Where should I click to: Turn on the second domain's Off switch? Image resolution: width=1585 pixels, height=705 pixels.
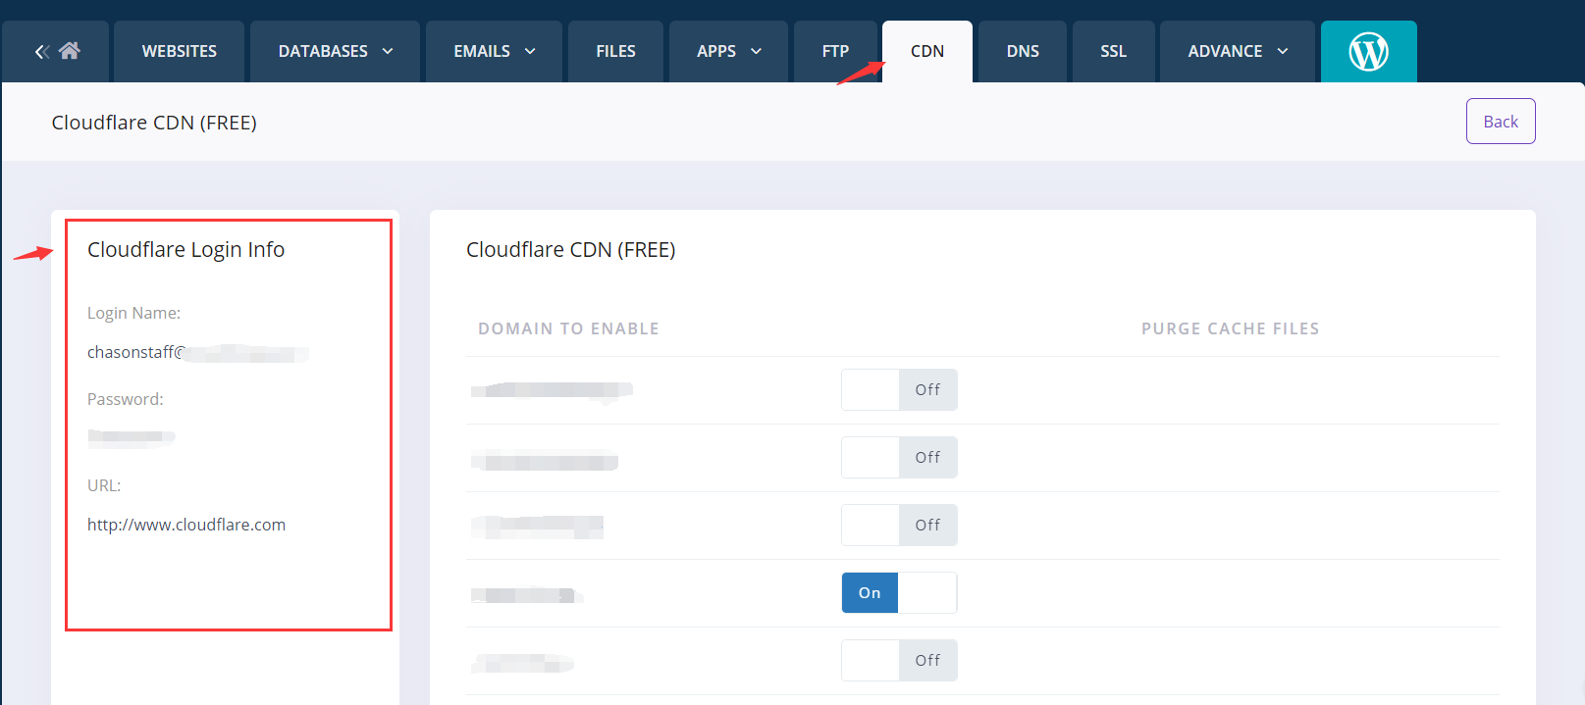click(x=899, y=458)
